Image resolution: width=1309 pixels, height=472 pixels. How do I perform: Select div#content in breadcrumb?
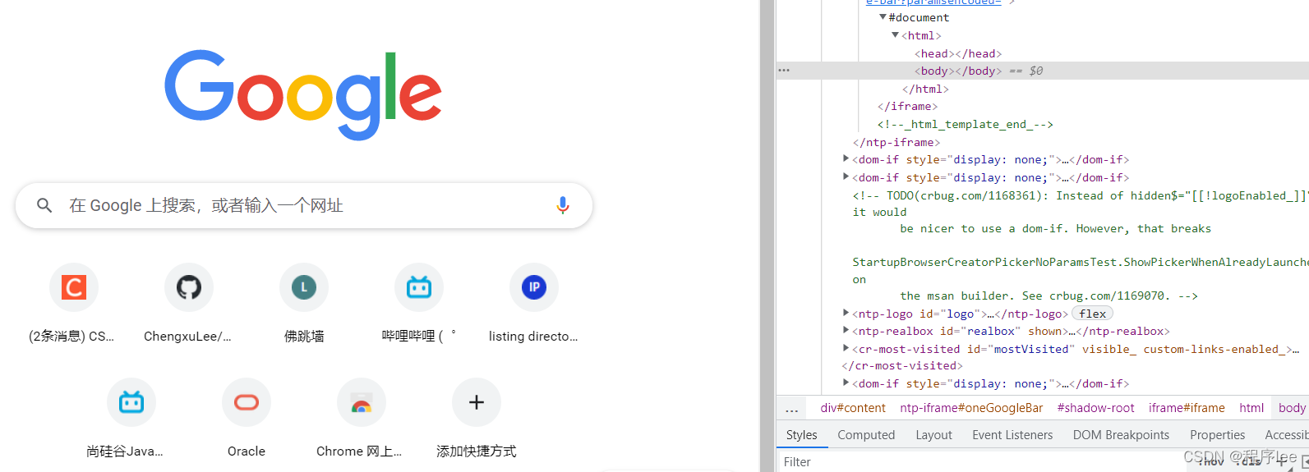pyautogui.click(x=853, y=408)
